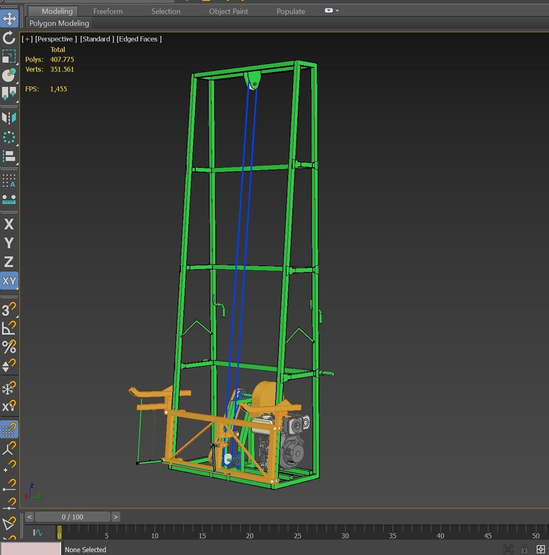Open the [+] viewport general menu
The image size is (549, 555).
(27, 39)
